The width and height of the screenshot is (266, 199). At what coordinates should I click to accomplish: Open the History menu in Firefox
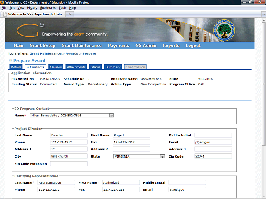pyautogui.click(x=32, y=8)
